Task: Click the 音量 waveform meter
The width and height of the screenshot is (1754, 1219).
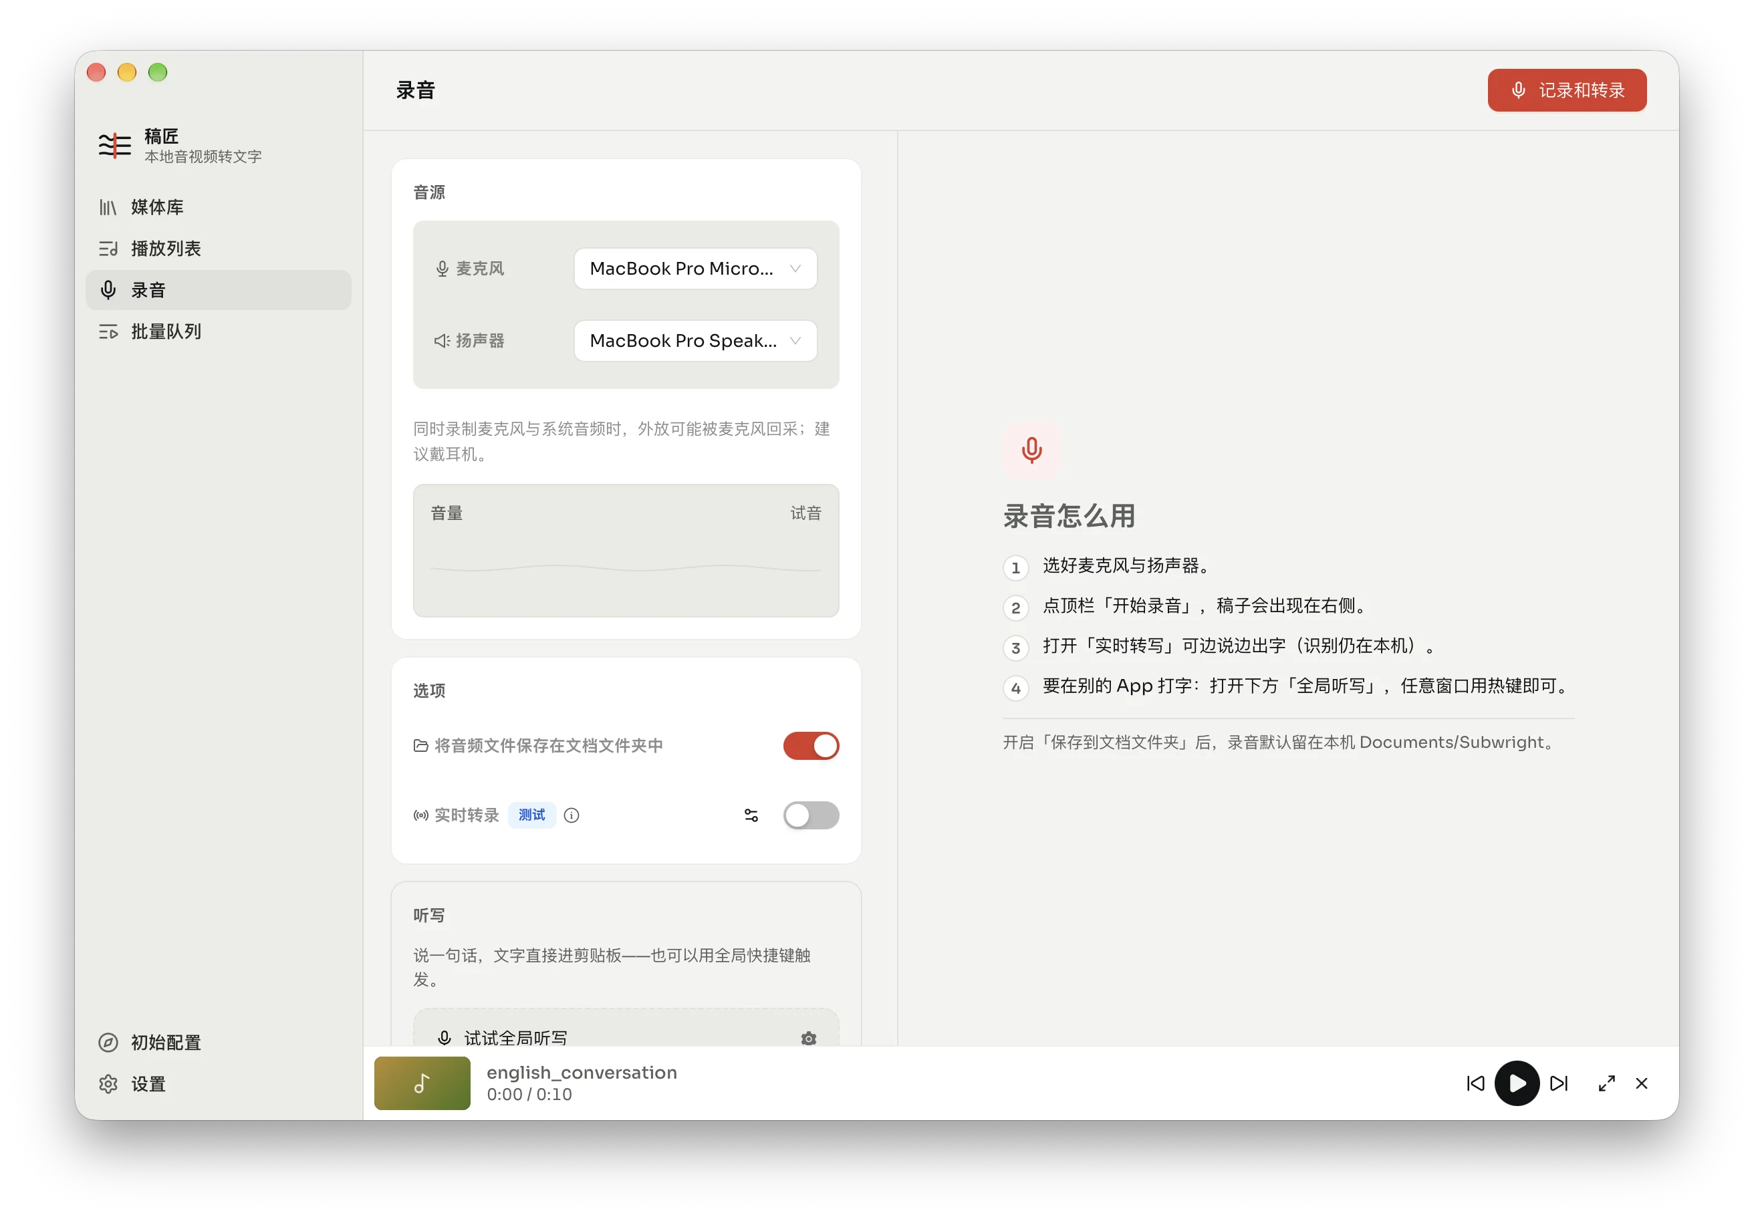Action: click(626, 568)
